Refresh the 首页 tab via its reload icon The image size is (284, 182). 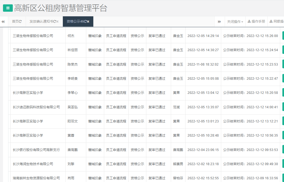coord(21,21)
